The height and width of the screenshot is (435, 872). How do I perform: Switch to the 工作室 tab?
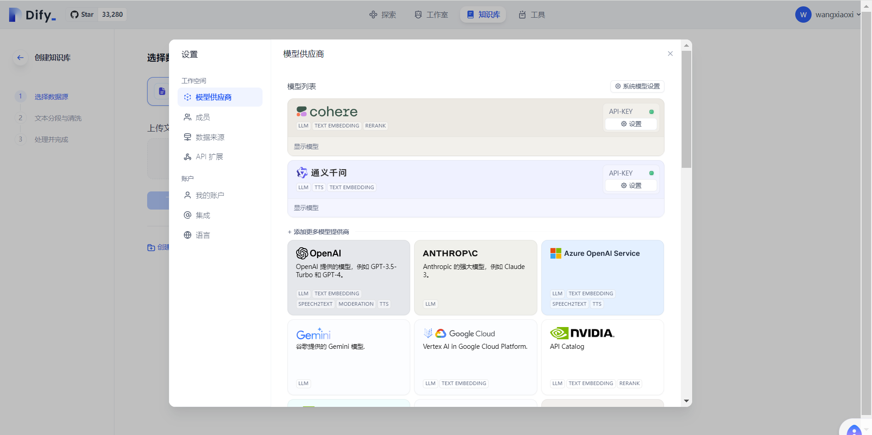tap(431, 15)
